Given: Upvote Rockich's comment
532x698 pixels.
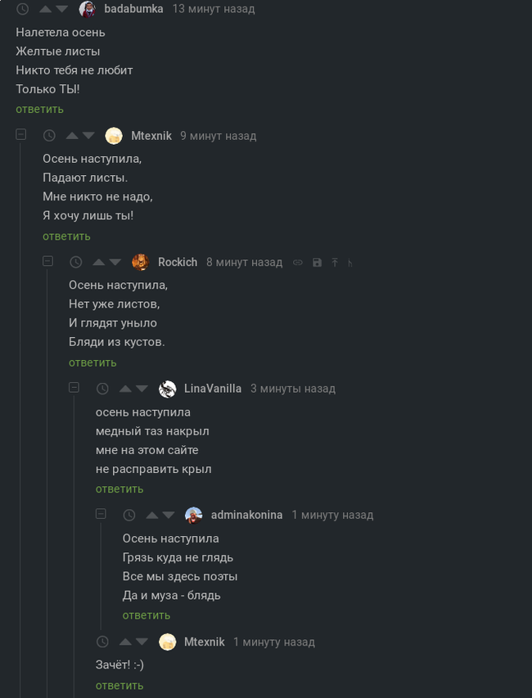Looking at the screenshot, I should point(98,262).
